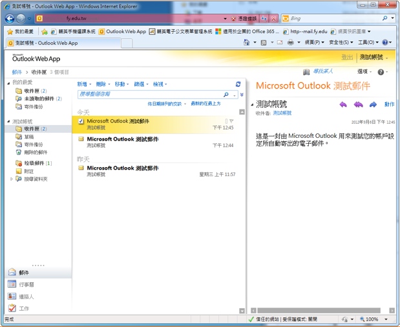Screen dimensions: 400x327
Task: Click the 搜尋整個信箱 search mailbox field
Action: [151, 95]
